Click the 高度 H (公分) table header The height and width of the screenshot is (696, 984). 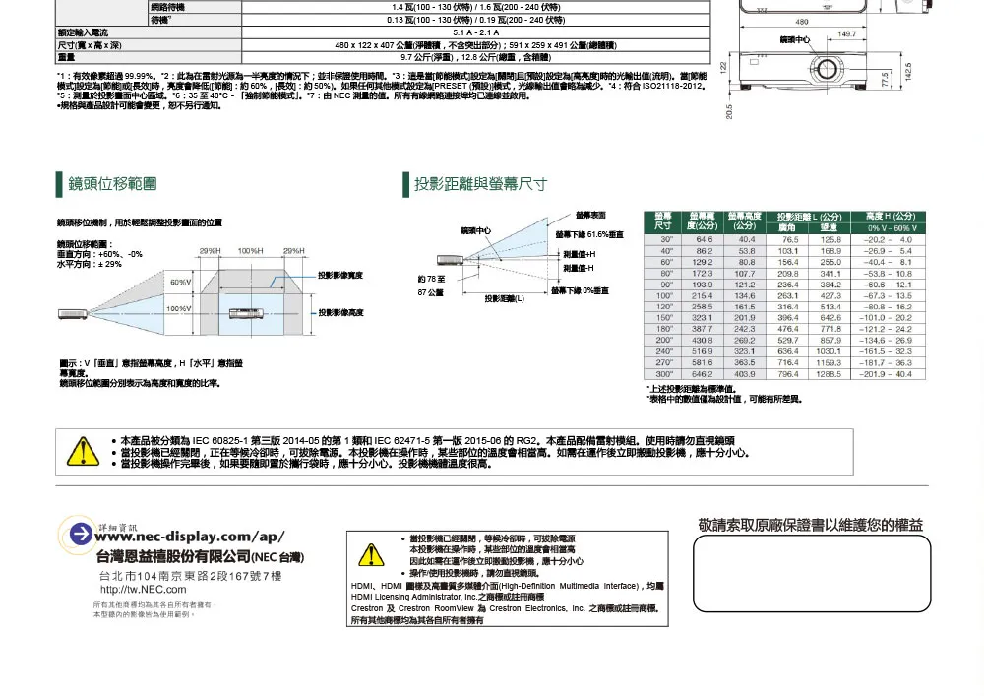(890, 216)
